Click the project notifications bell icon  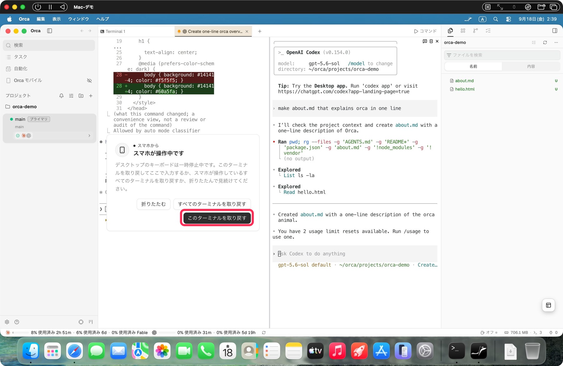pyautogui.click(x=61, y=96)
